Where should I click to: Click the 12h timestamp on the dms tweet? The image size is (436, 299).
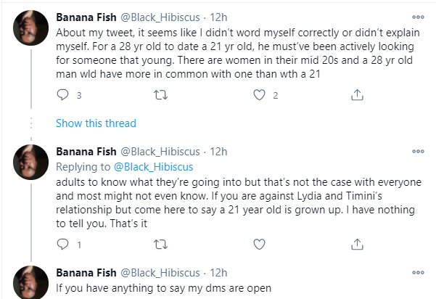(221, 274)
